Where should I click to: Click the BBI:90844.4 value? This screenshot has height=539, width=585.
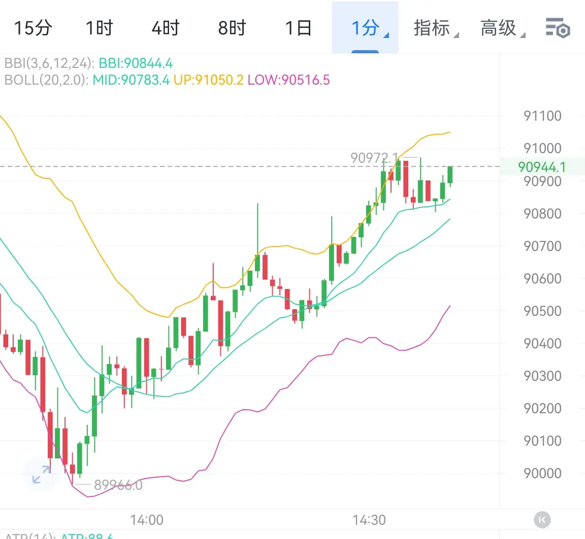(x=136, y=63)
